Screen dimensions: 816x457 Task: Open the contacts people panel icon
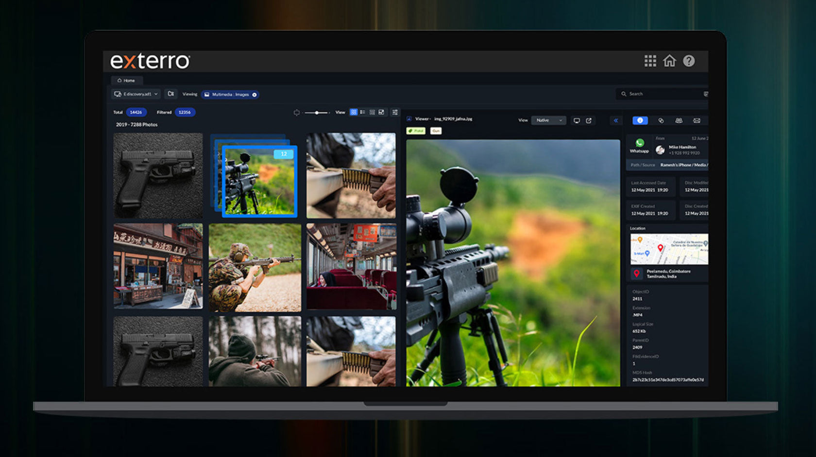(x=679, y=120)
